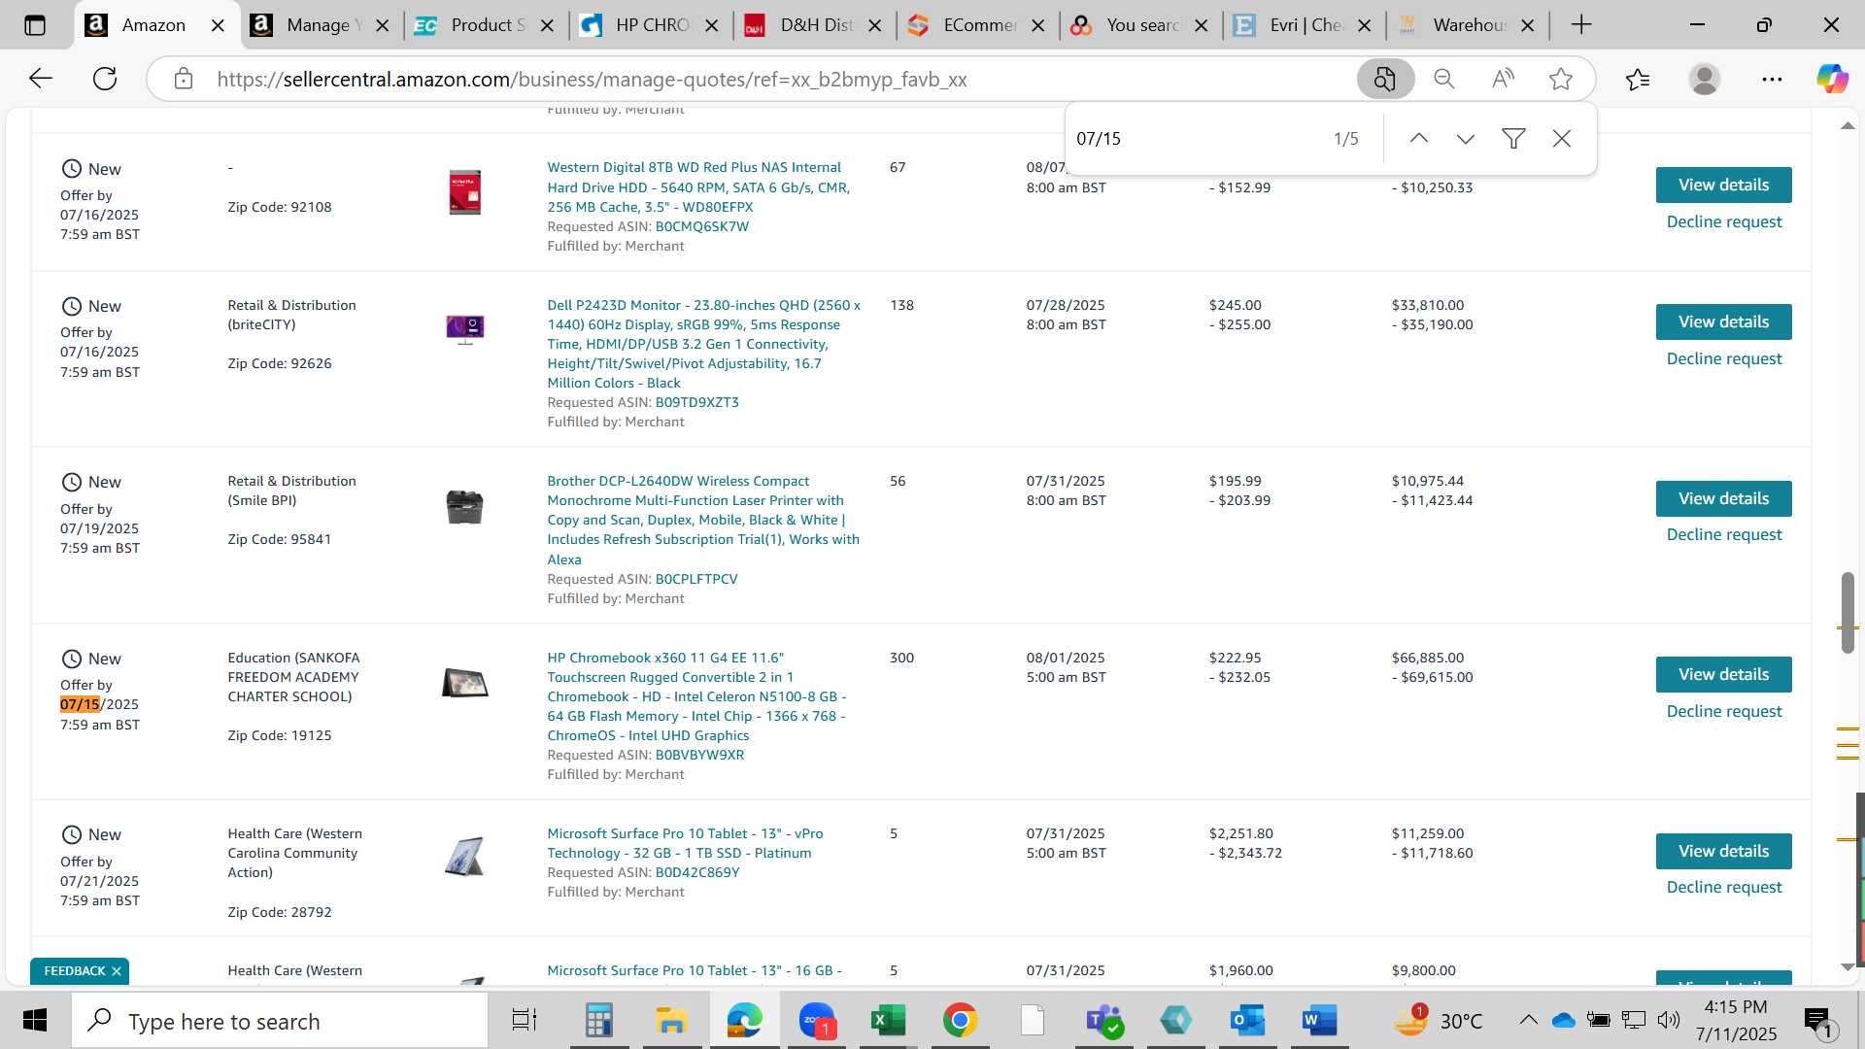The image size is (1865, 1049).
Task: Open tab actions menu icon
Action: coord(35,25)
